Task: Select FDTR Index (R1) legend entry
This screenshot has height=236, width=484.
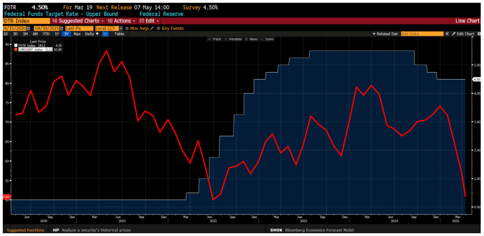Action: [32, 45]
